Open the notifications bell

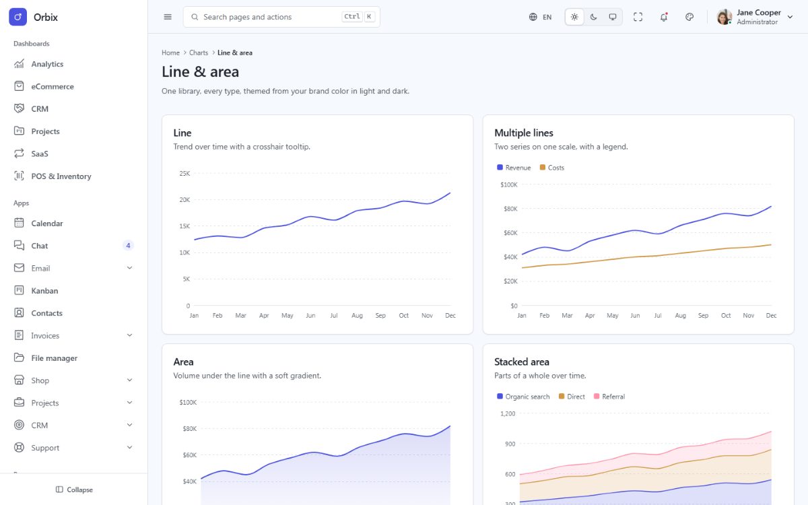[664, 17]
